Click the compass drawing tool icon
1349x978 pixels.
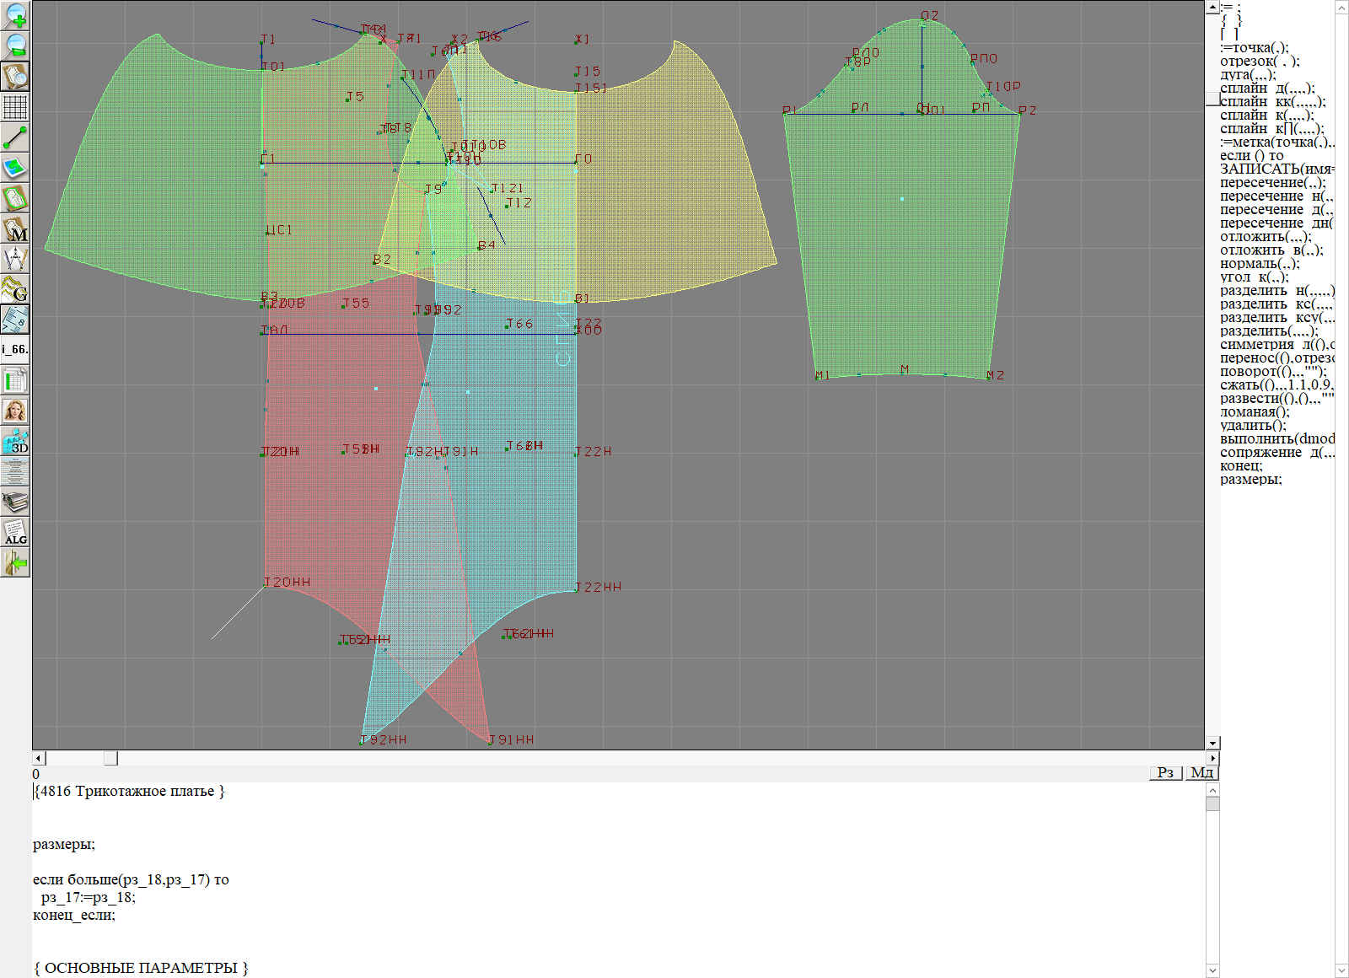point(15,259)
